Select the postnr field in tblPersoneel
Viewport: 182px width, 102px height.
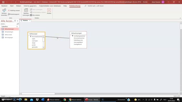click(x=34, y=45)
